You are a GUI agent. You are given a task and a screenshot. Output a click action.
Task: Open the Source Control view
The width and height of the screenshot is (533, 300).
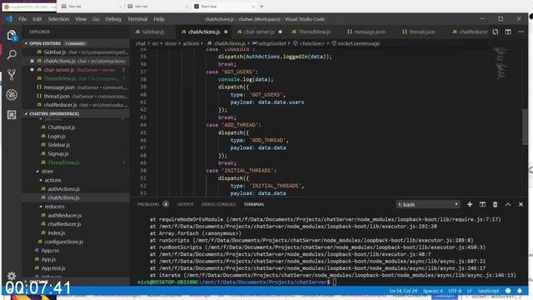[12, 74]
